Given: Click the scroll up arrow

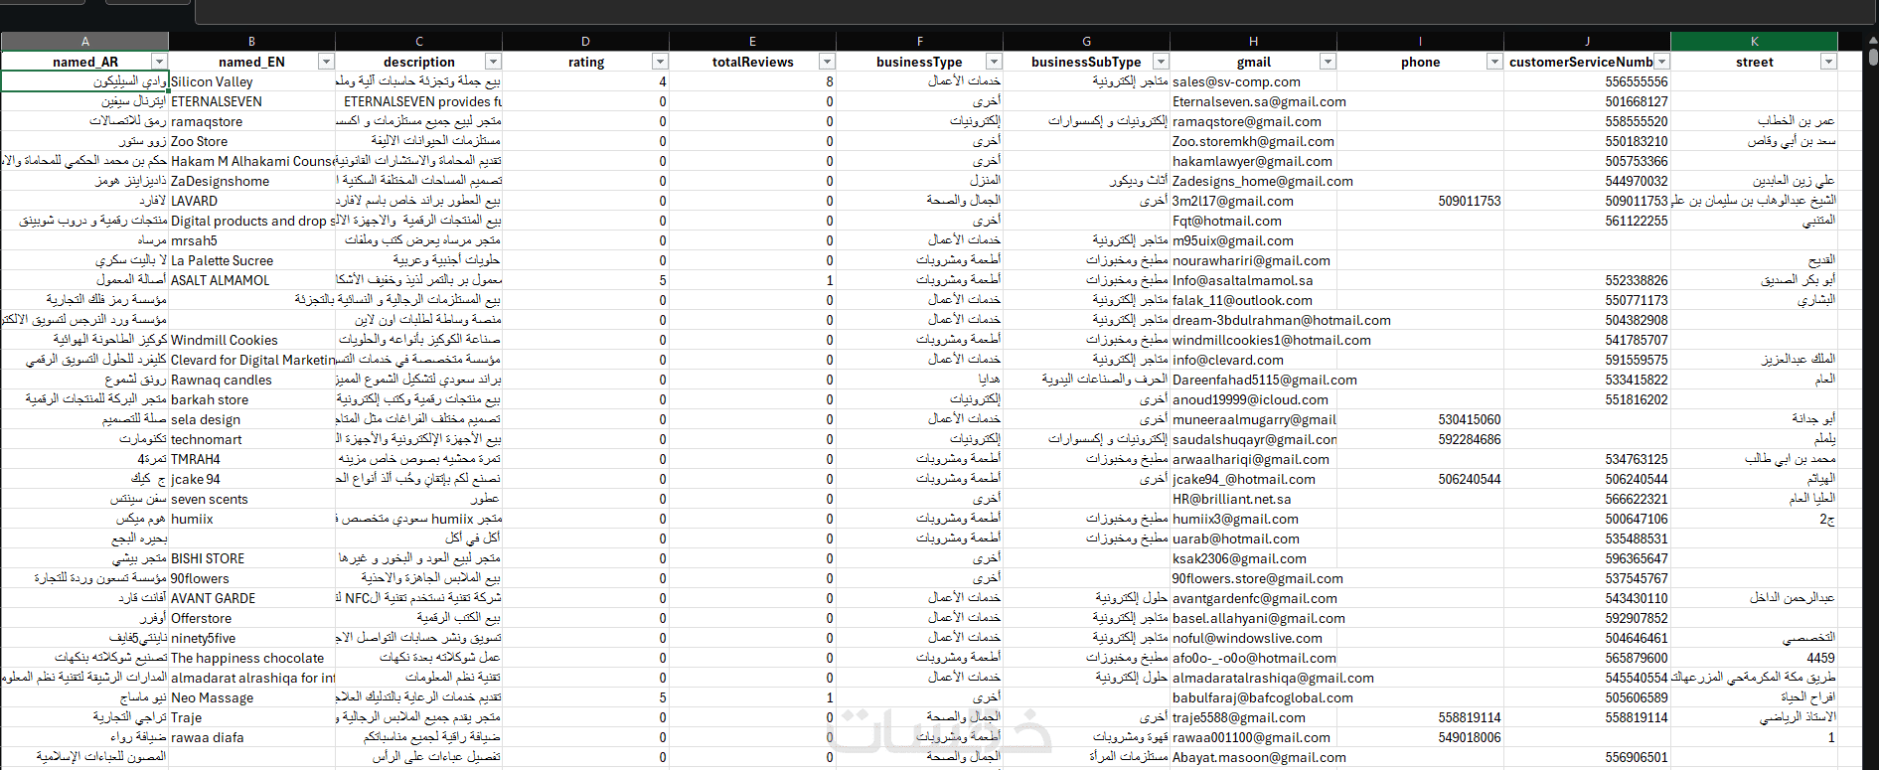Looking at the screenshot, I should pos(1873,40).
